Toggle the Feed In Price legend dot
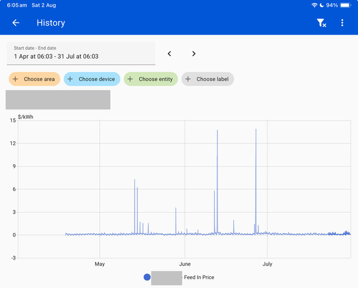 [147, 277]
